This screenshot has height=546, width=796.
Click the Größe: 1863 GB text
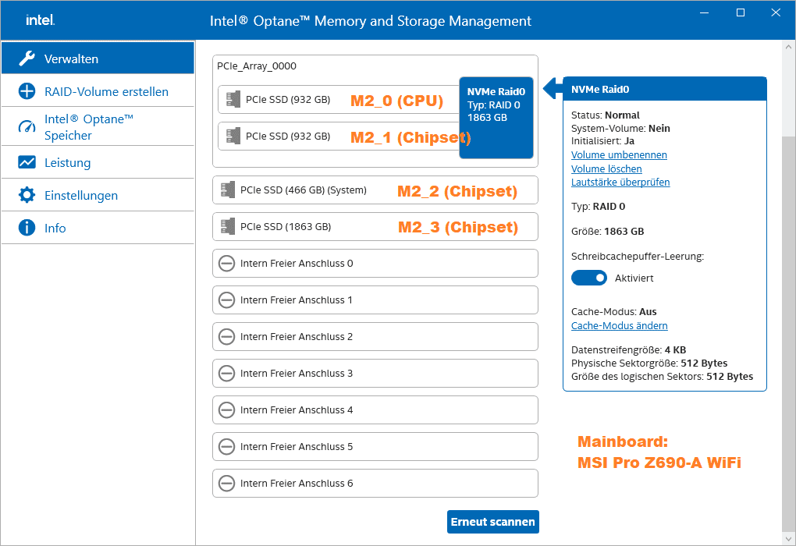[x=608, y=232]
